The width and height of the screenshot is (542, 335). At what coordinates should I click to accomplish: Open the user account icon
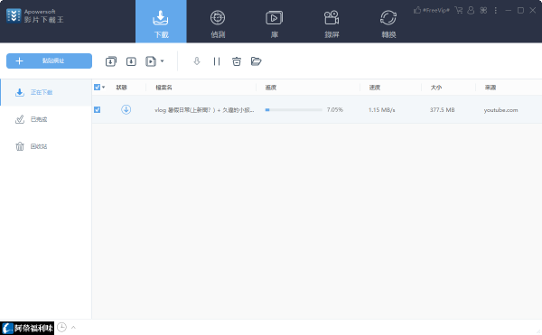(471, 10)
